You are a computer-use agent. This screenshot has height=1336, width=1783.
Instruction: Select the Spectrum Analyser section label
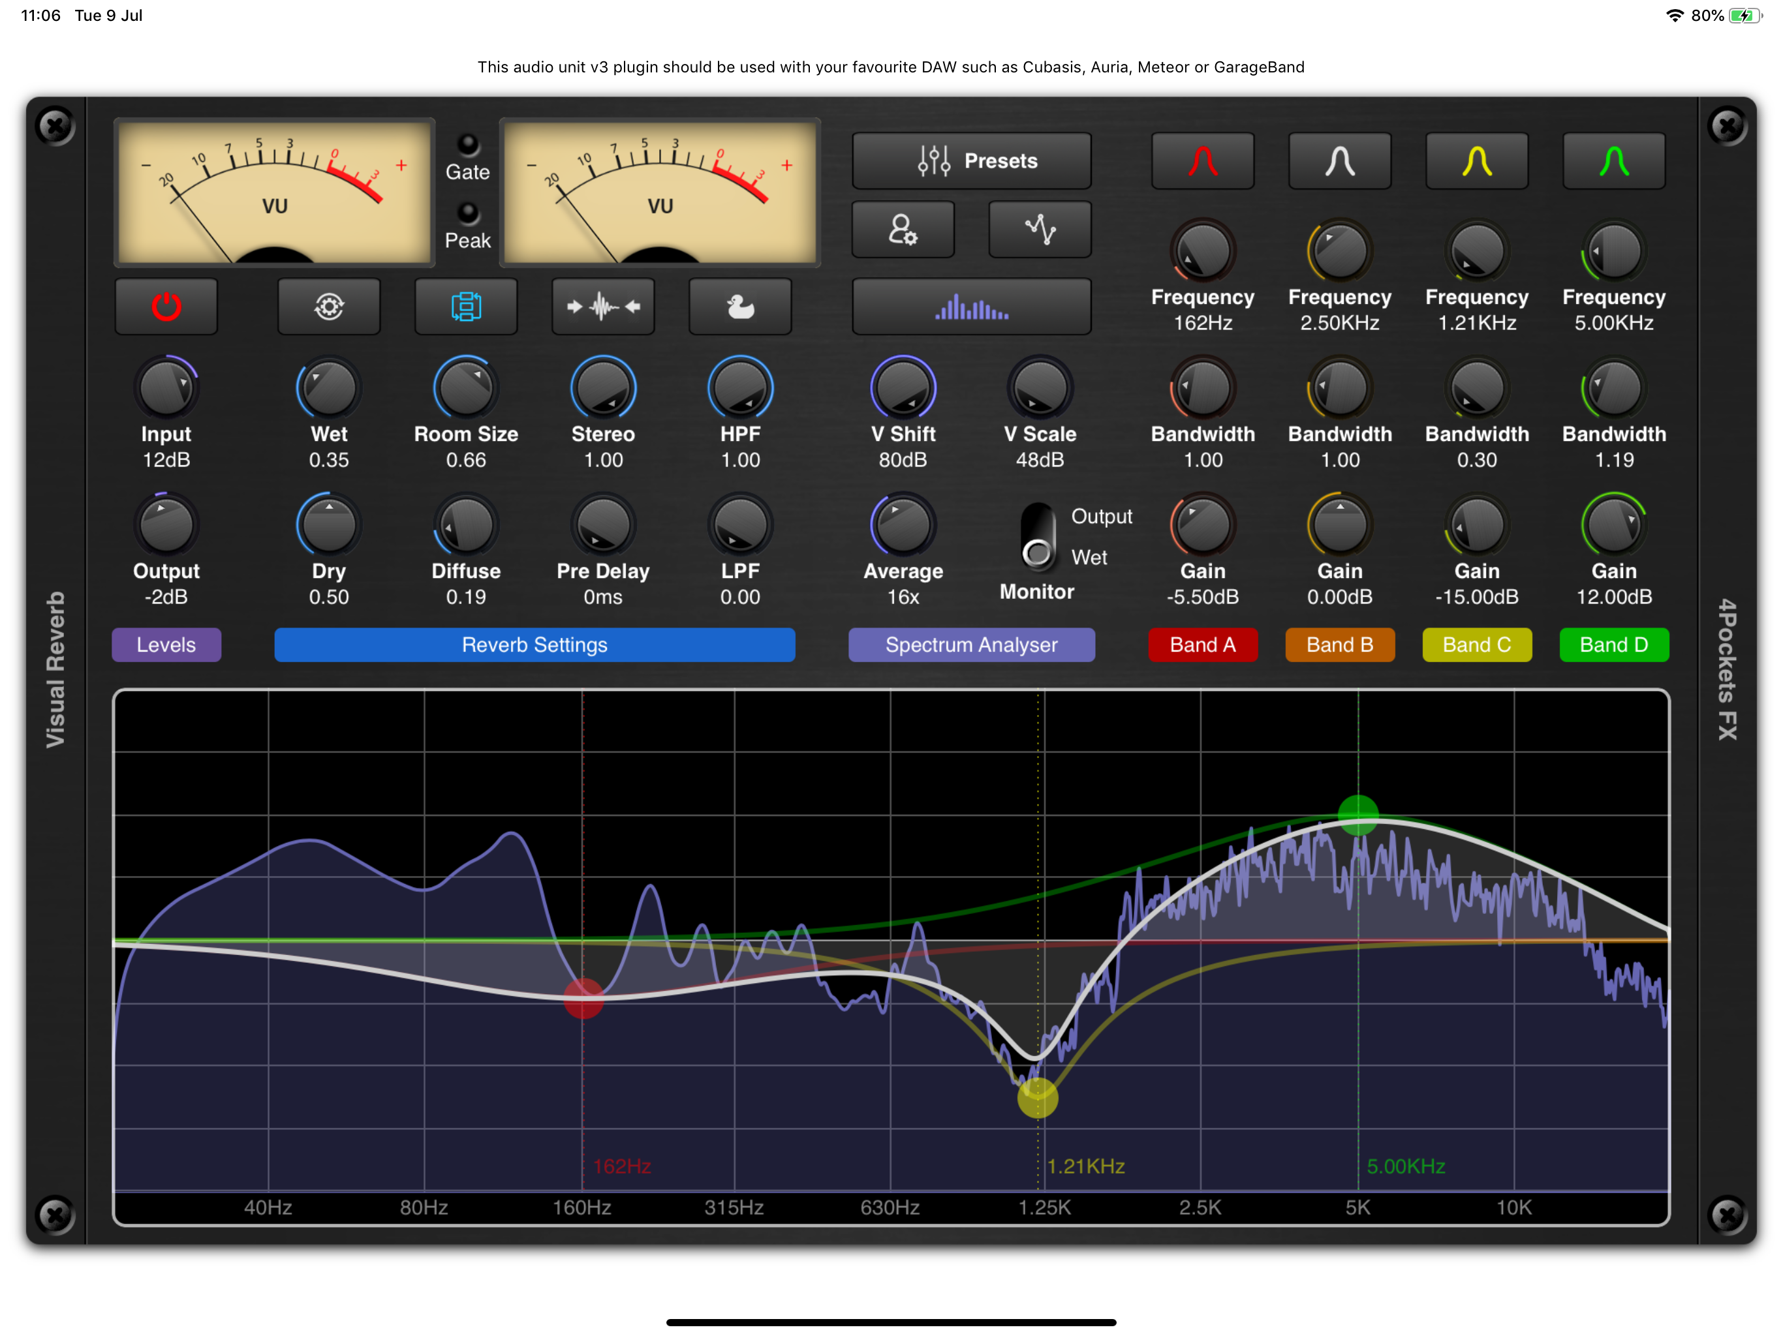[x=971, y=645]
